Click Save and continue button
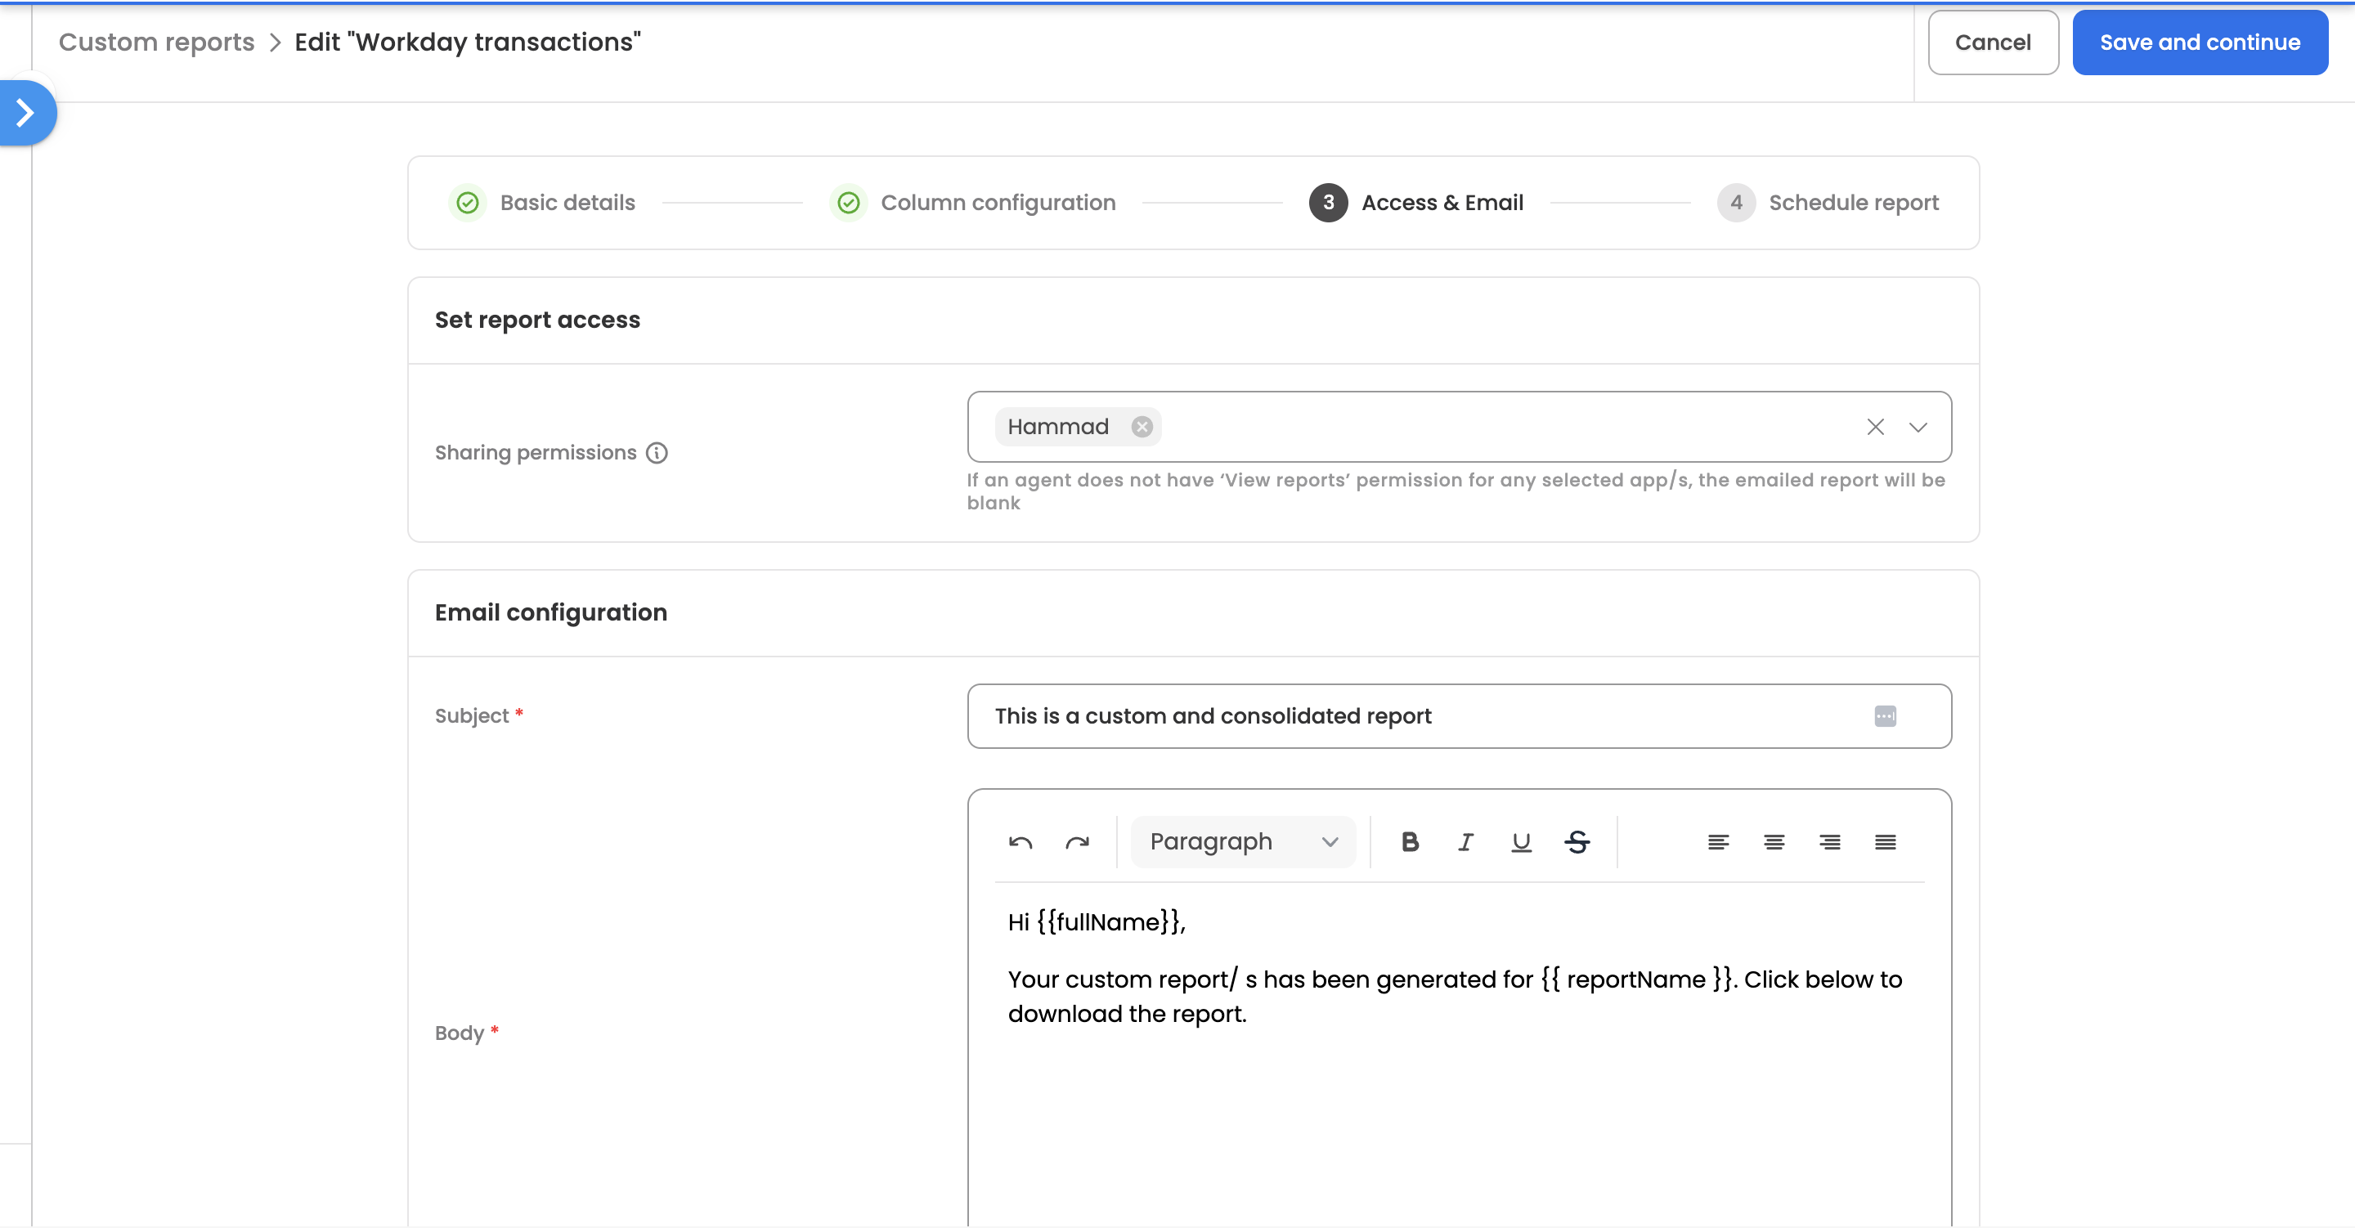The image size is (2355, 1228). point(2199,43)
